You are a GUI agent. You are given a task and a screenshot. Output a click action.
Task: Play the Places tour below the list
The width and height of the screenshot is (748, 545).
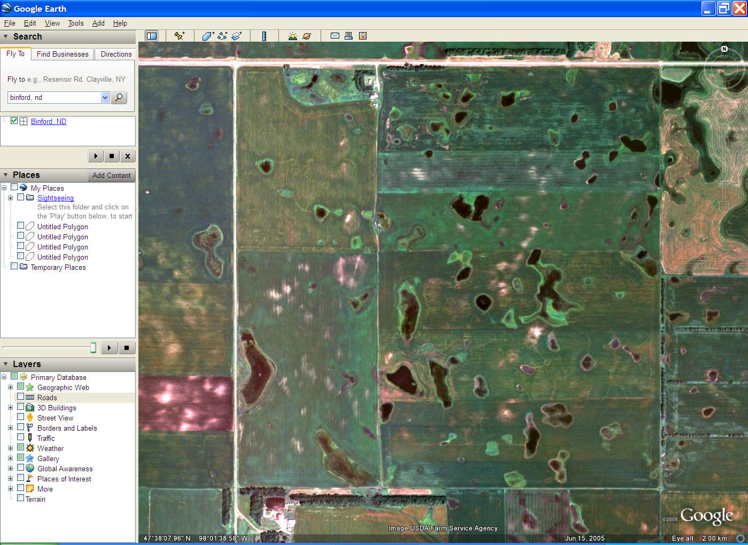pyautogui.click(x=110, y=348)
